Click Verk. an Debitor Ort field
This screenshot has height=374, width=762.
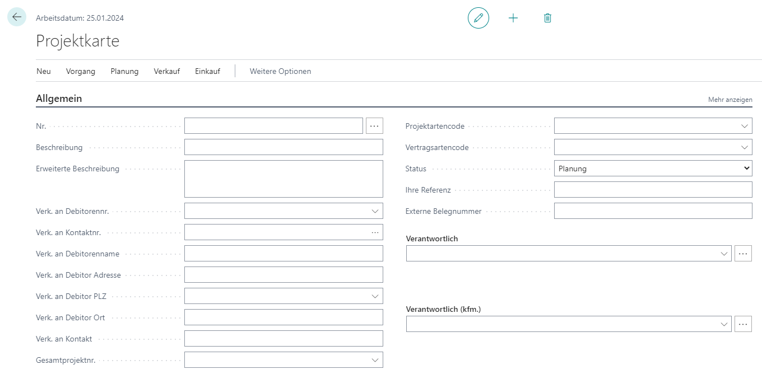[284, 317]
